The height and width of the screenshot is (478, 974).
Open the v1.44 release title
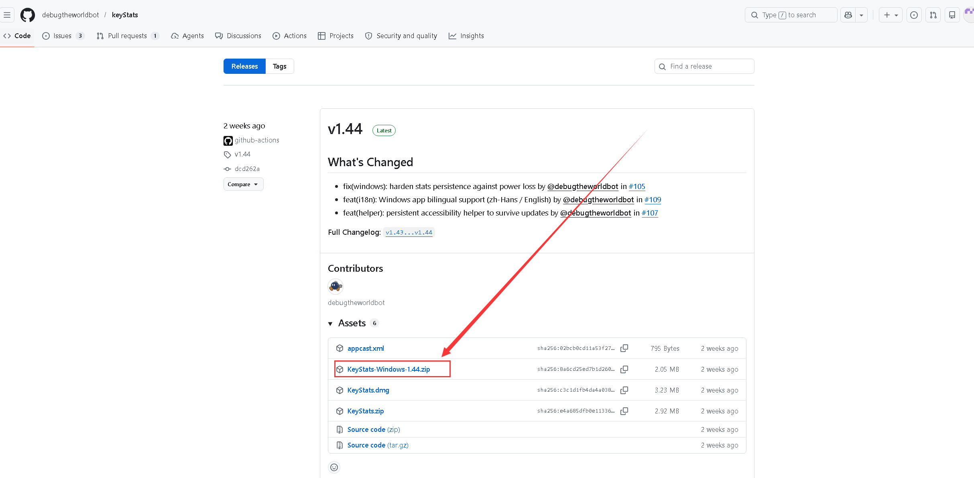tap(345, 129)
